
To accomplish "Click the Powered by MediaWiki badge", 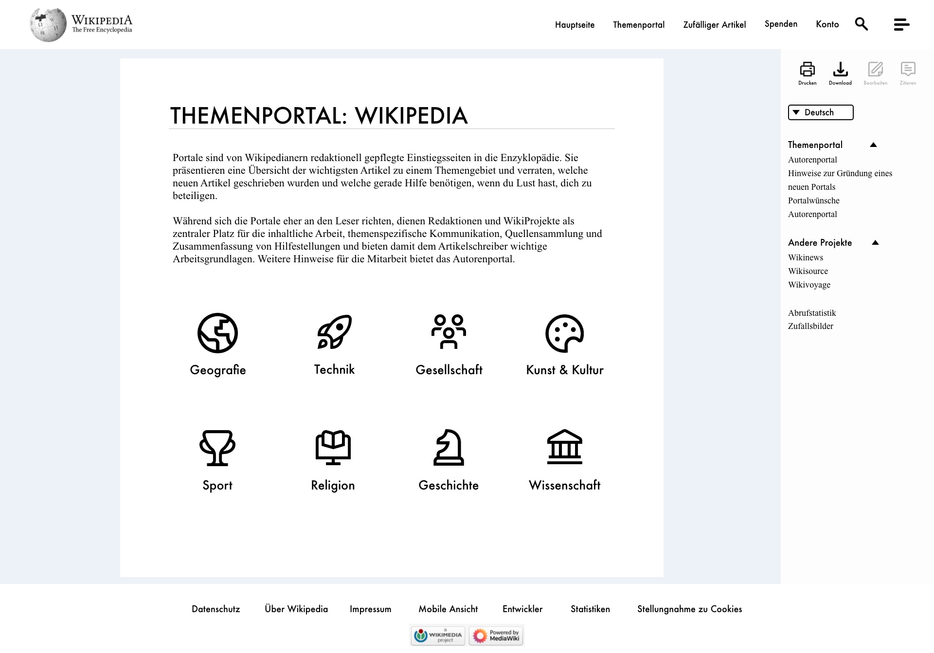I will (496, 635).
